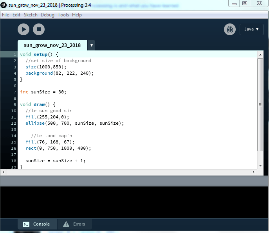The height and width of the screenshot is (233, 269).
Task: Open the Sketch menu
Action: 31,15
